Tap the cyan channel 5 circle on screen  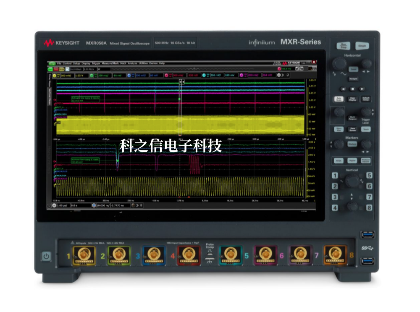[x=204, y=76]
